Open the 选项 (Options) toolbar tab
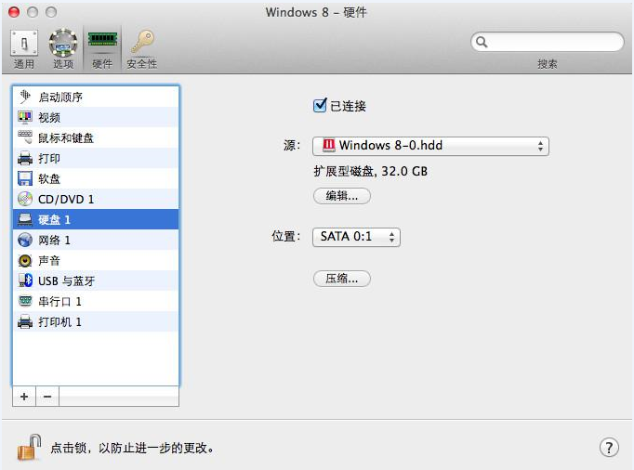The width and height of the screenshot is (634, 470). click(62, 48)
